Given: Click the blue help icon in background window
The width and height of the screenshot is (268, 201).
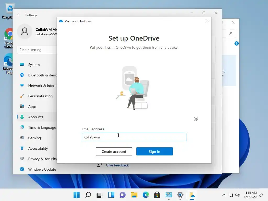Looking at the screenshot, I should pyautogui.click(x=237, y=43).
